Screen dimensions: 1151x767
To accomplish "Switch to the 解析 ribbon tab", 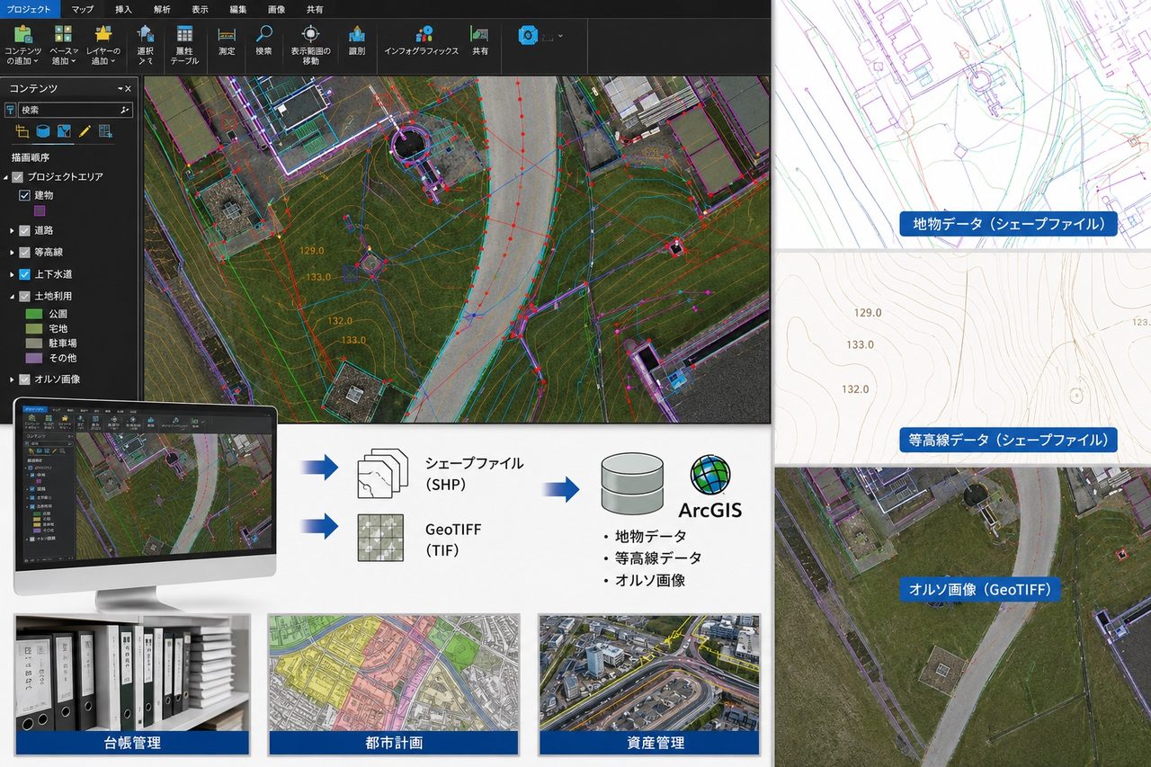I will click(x=162, y=9).
